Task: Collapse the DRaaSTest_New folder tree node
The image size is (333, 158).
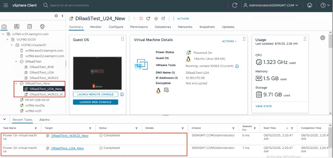Action: [16, 83]
